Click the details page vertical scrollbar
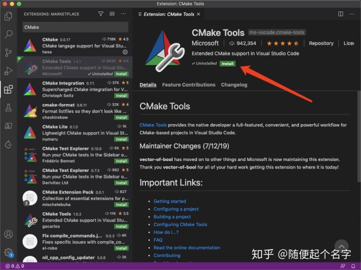The width and height of the screenshot is (361, 270). tap(359, 136)
